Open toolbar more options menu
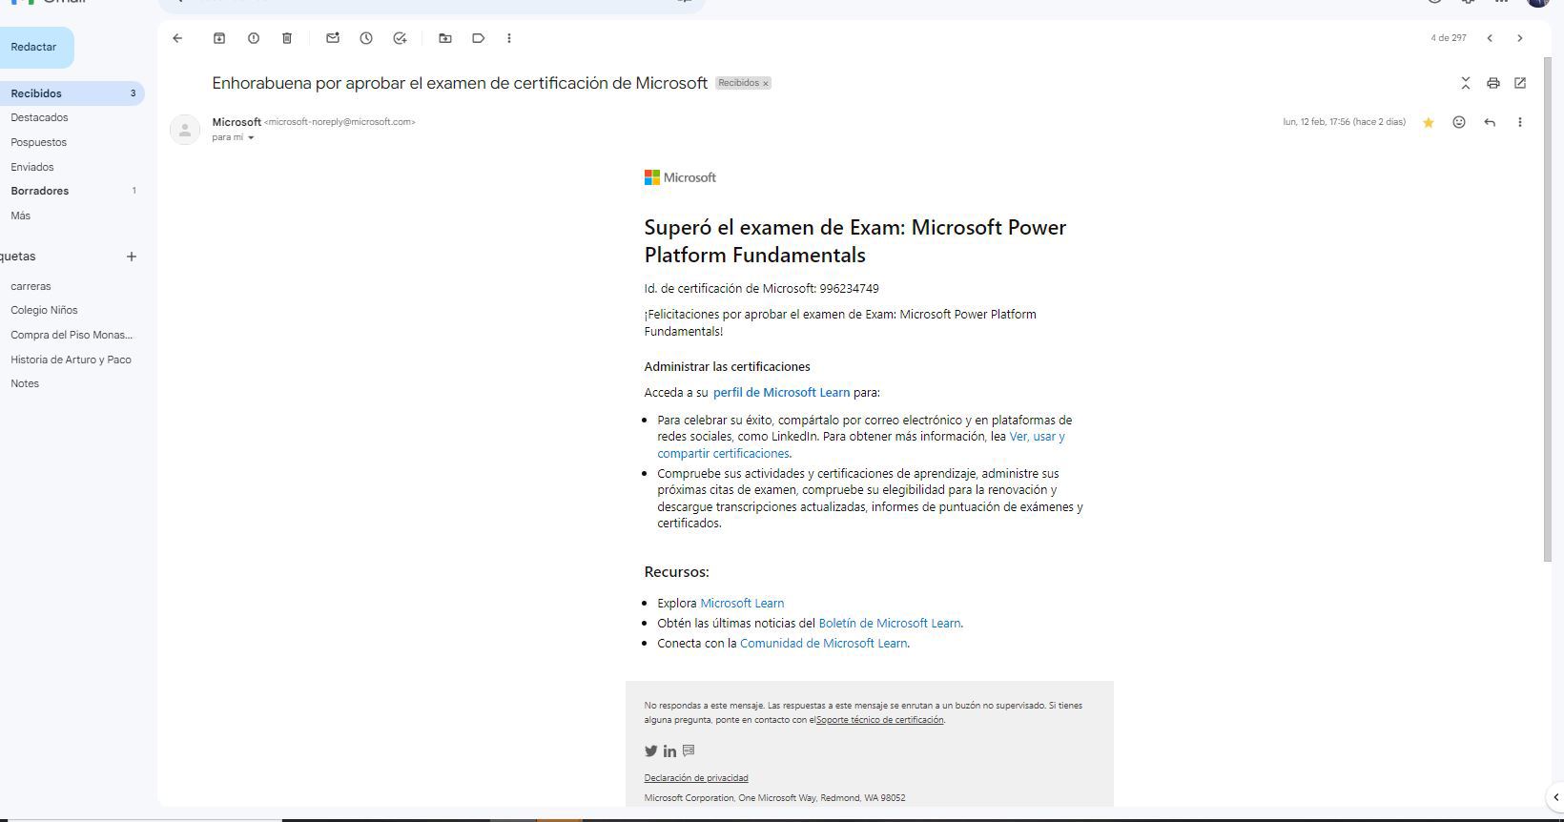 [x=509, y=38]
